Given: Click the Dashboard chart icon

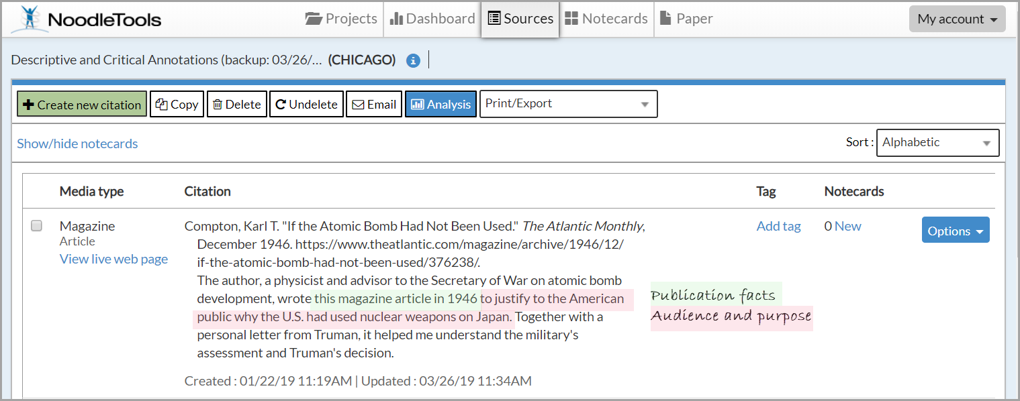Looking at the screenshot, I should tap(398, 18).
